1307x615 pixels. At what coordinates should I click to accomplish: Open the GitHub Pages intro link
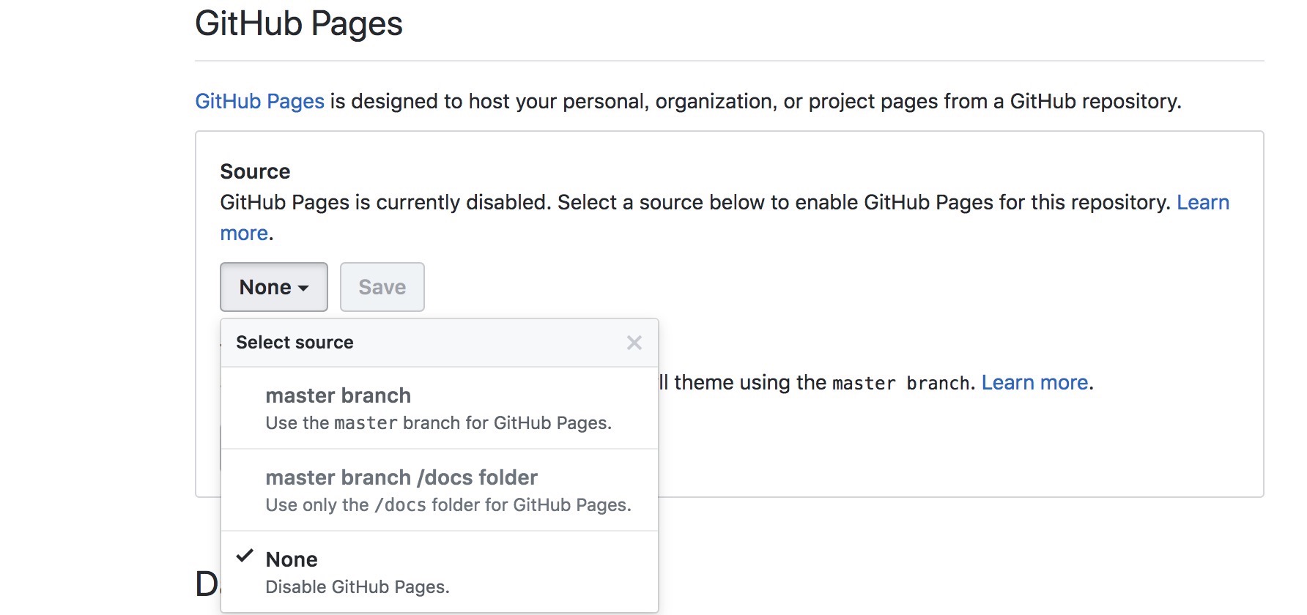click(259, 101)
